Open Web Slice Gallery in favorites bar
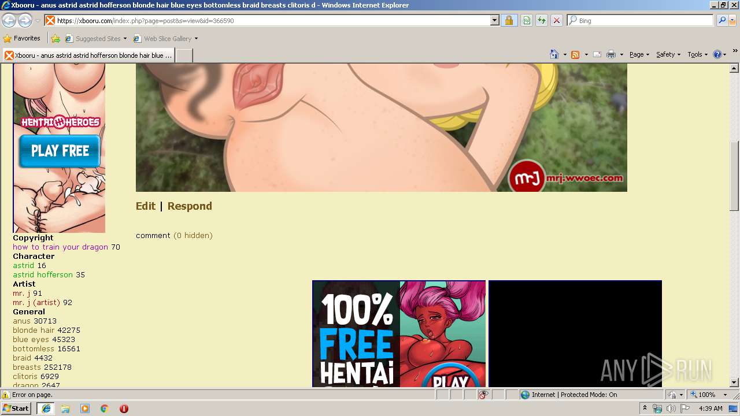740x416 pixels. click(x=165, y=39)
